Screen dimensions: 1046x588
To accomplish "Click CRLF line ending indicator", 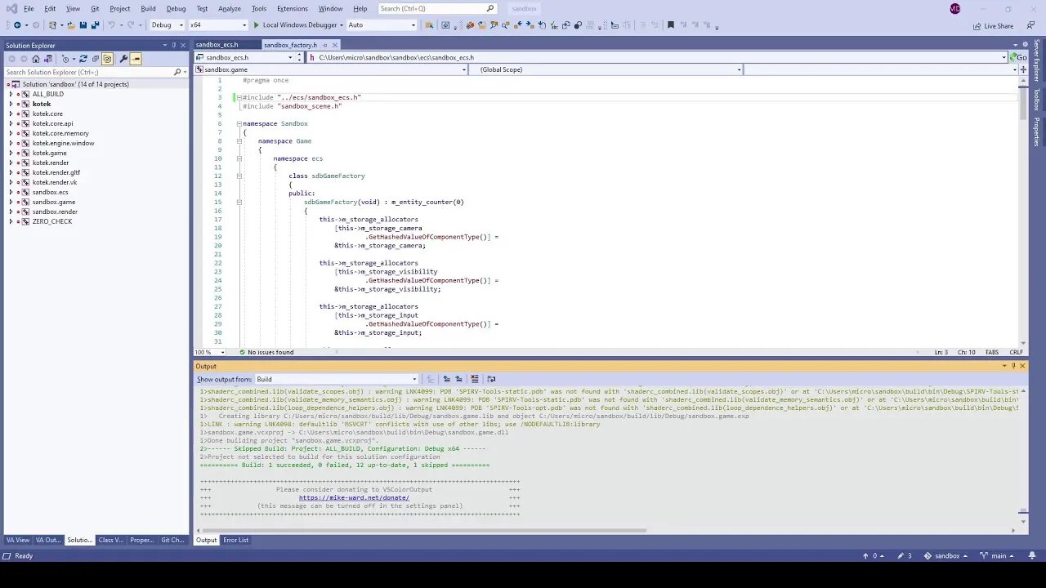I will point(1016,352).
